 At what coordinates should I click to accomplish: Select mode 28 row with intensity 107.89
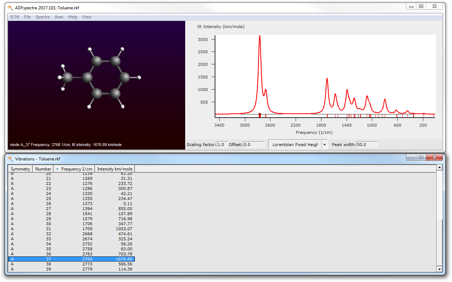click(71, 214)
